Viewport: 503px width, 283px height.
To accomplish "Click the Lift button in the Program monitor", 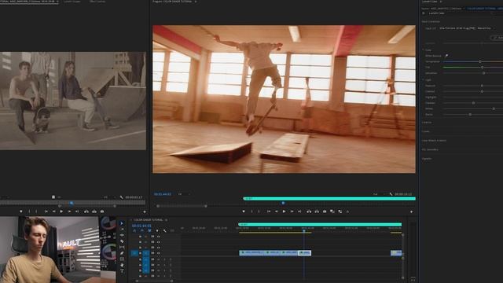I will click(x=309, y=211).
